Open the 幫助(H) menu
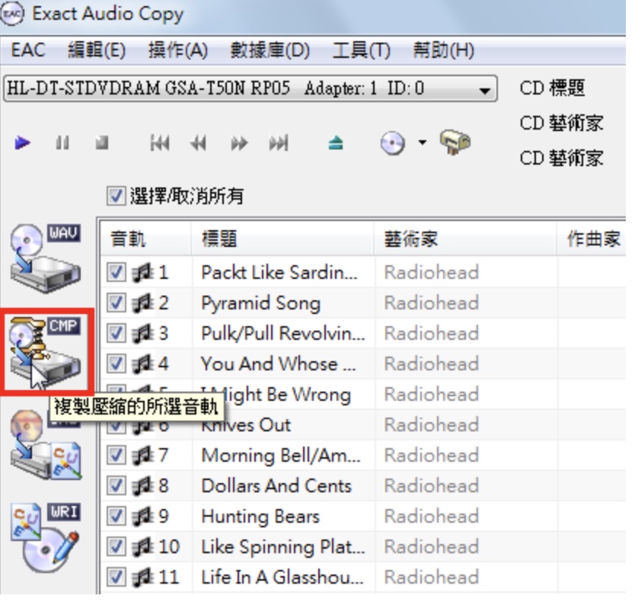The width and height of the screenshot is (638, 602). (x=444, y=50)
